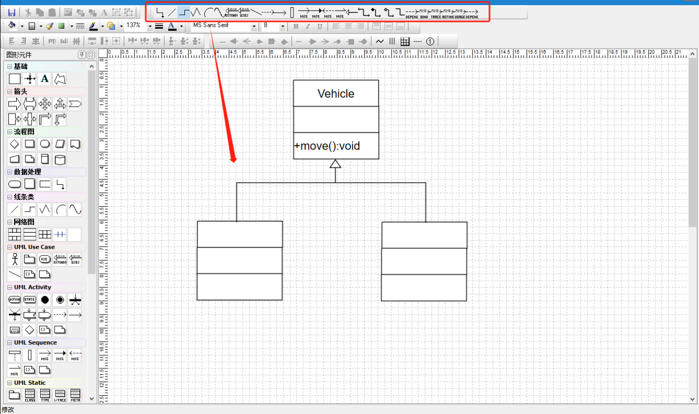
Task: Click the sine wave curve line shape
Action: (75, 210)
